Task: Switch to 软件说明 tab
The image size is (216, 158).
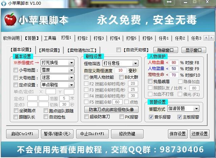Action: [11, 38]
